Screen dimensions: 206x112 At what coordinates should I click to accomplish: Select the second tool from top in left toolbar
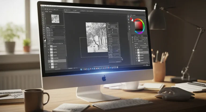pyautogui.click(x=43, y=14)
